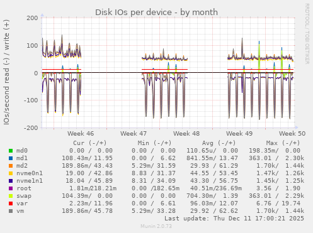Click the vm gray legend swatch
The width and height of the screenshot is (313, 233).
coord(11,211)
